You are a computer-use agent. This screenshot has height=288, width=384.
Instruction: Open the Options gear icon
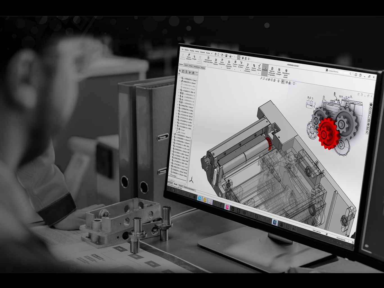point(249,59)
